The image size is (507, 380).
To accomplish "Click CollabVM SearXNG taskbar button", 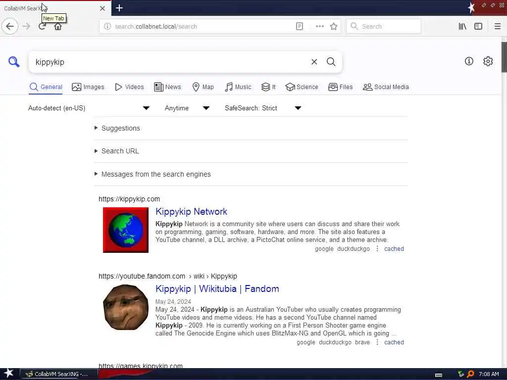I will 59,374.
